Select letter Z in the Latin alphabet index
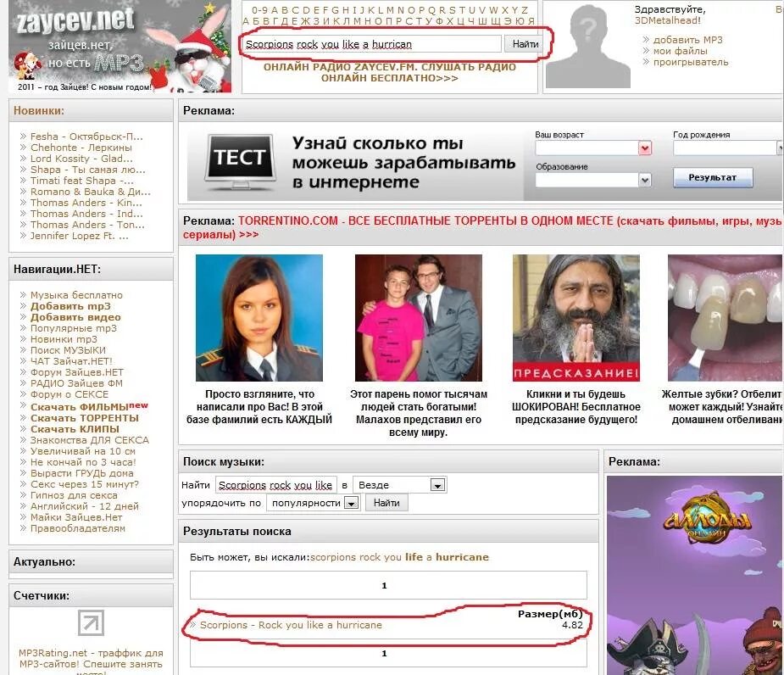Viewport: 784px width, 675px height. pyautogui.click(x=525, y=10)
